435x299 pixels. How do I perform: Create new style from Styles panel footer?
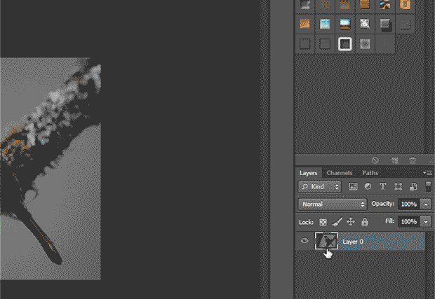tap(395, 160)
